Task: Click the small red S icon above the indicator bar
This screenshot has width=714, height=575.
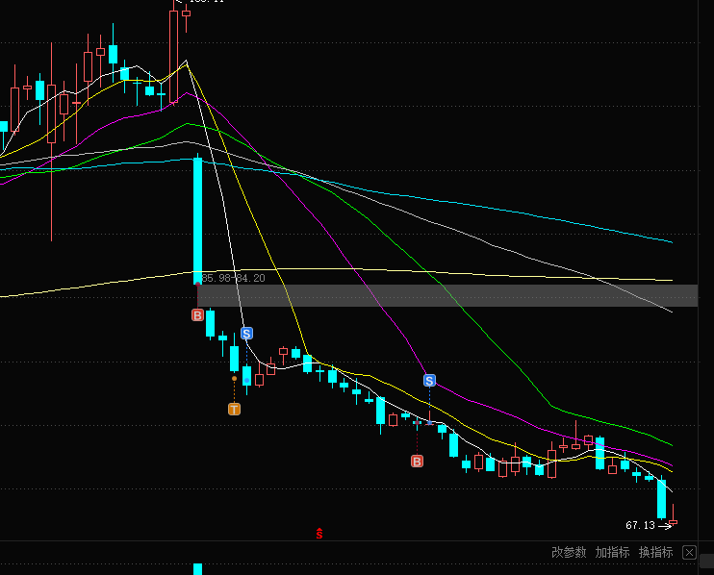Action: point(319,534)
